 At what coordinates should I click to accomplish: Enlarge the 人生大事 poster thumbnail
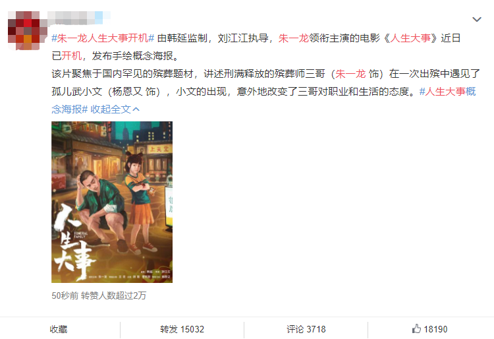pos(112,202)
